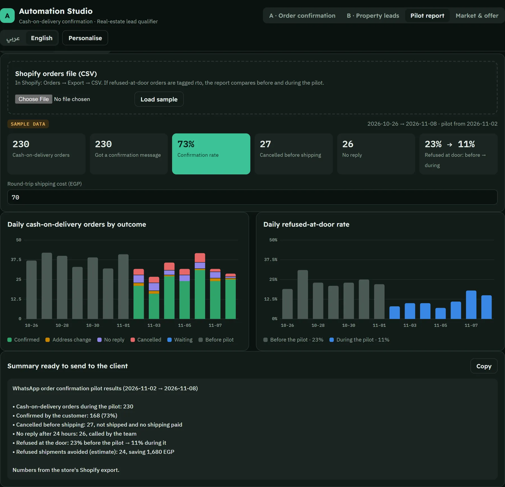Toggle the During the pilot · 11% legend item
Viewport: 505px width, 487px height.
pyautogui.click(x=359, y=340)
